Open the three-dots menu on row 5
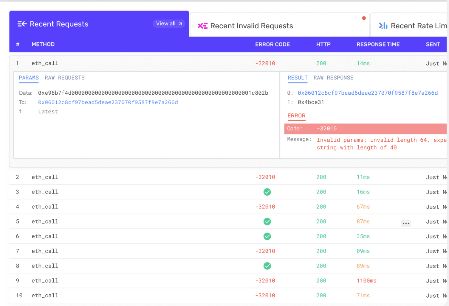The image size is (449, 306). [x=406, y=223]
